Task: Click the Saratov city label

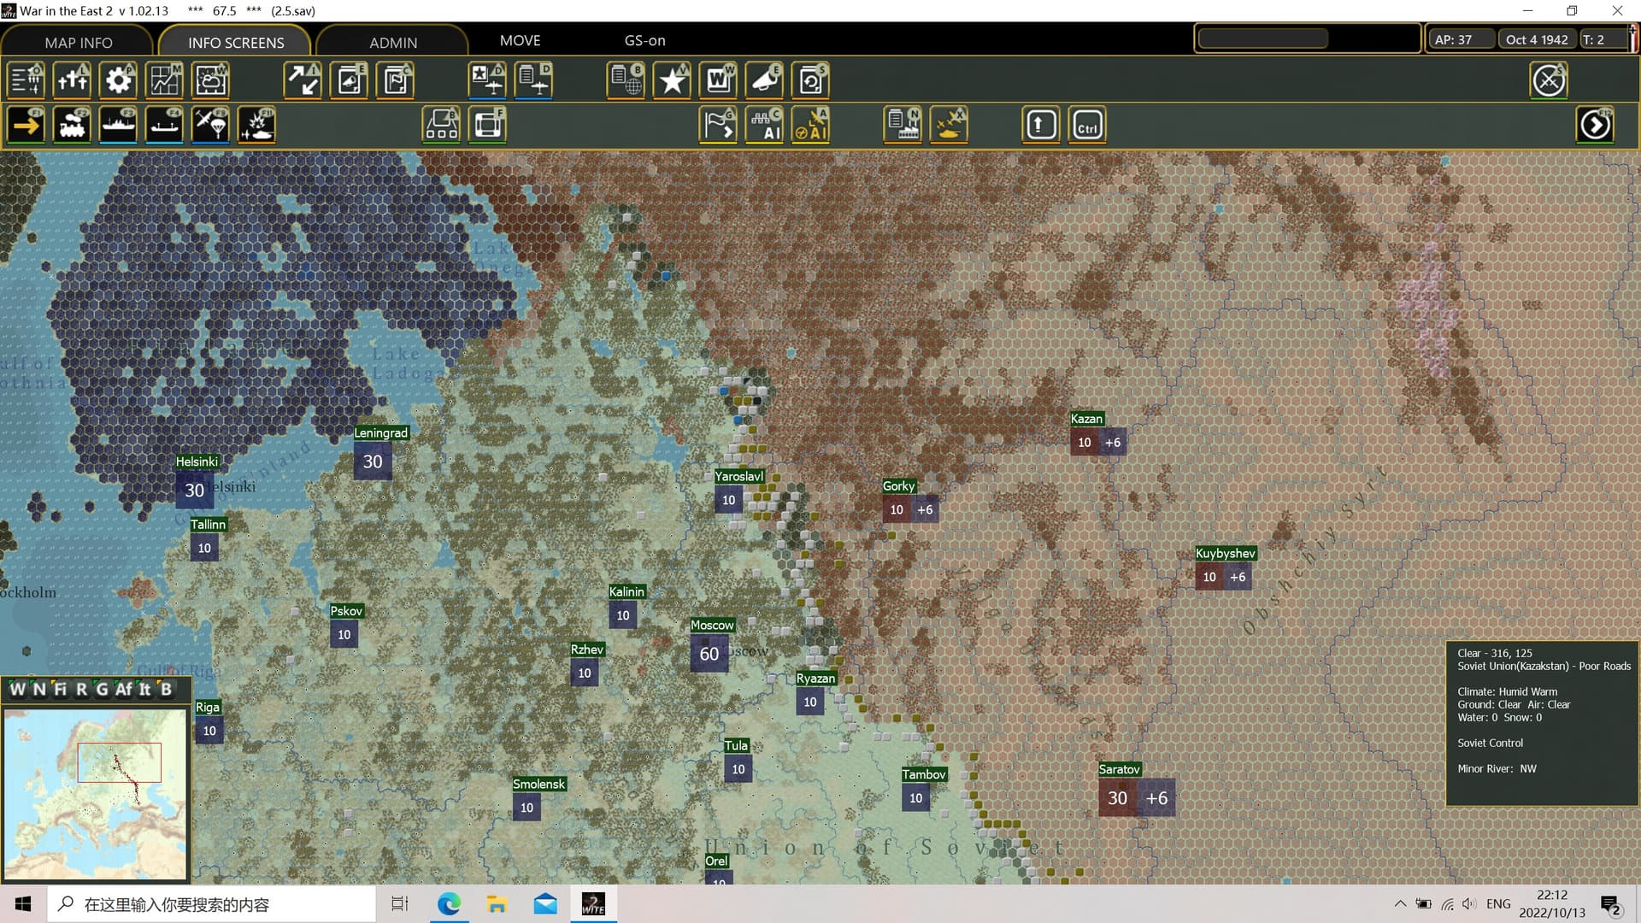Action: (1119, 769)
